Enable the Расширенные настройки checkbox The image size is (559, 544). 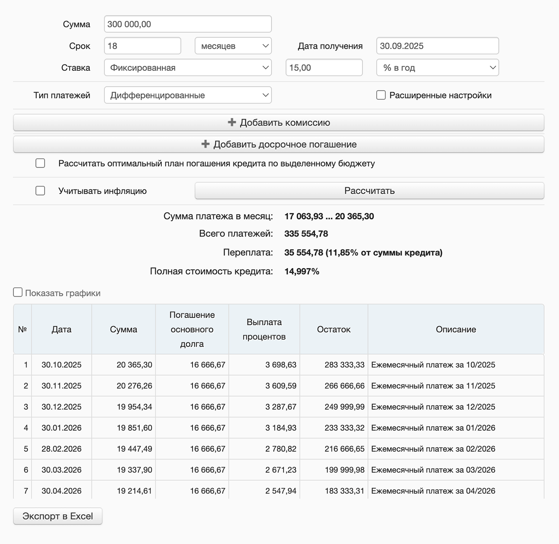coord(381,95)
